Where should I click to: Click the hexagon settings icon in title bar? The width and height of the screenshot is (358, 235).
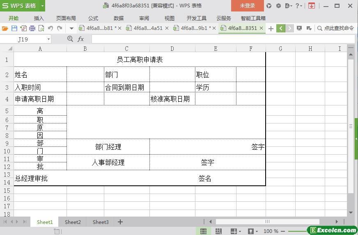[278, 6]
